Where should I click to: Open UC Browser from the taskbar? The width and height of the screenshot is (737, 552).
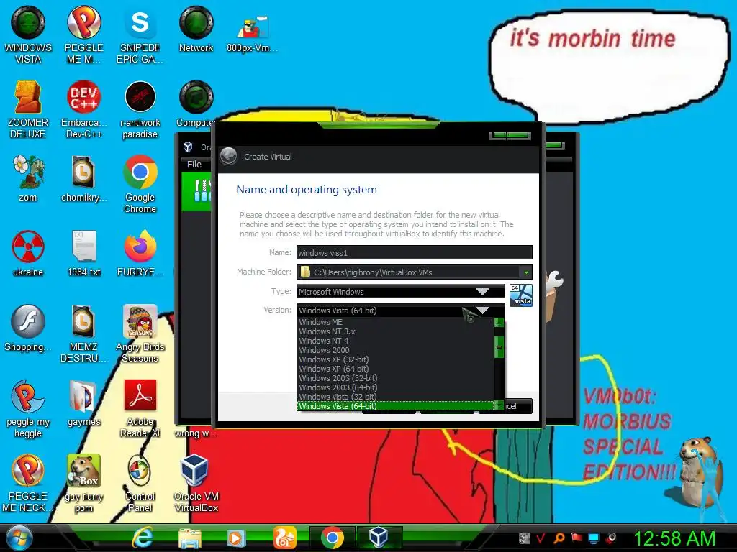pos(285,538)
